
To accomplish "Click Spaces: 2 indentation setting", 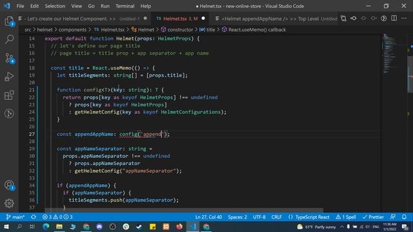I will (237, 217).
